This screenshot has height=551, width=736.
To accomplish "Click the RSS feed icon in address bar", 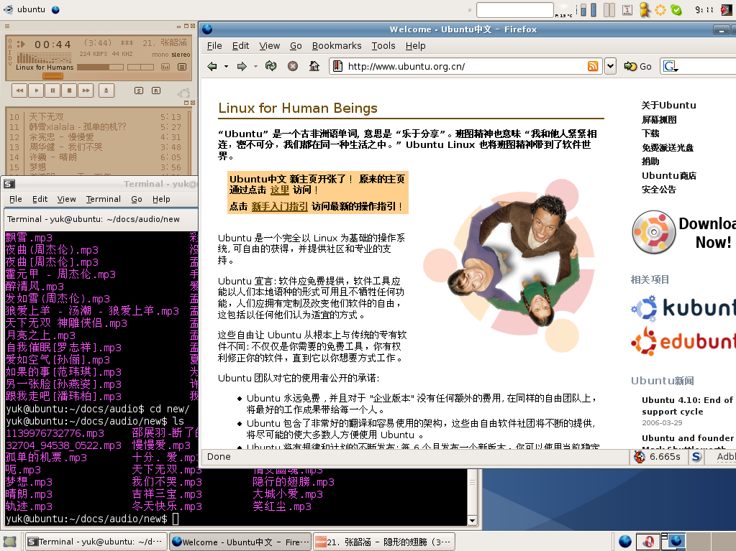I will click(x=593, y=67).
